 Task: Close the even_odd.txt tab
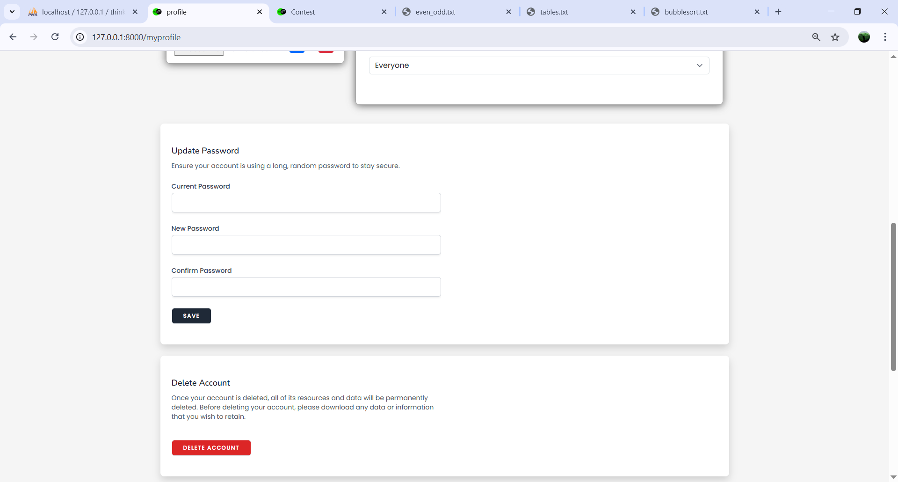508,12
